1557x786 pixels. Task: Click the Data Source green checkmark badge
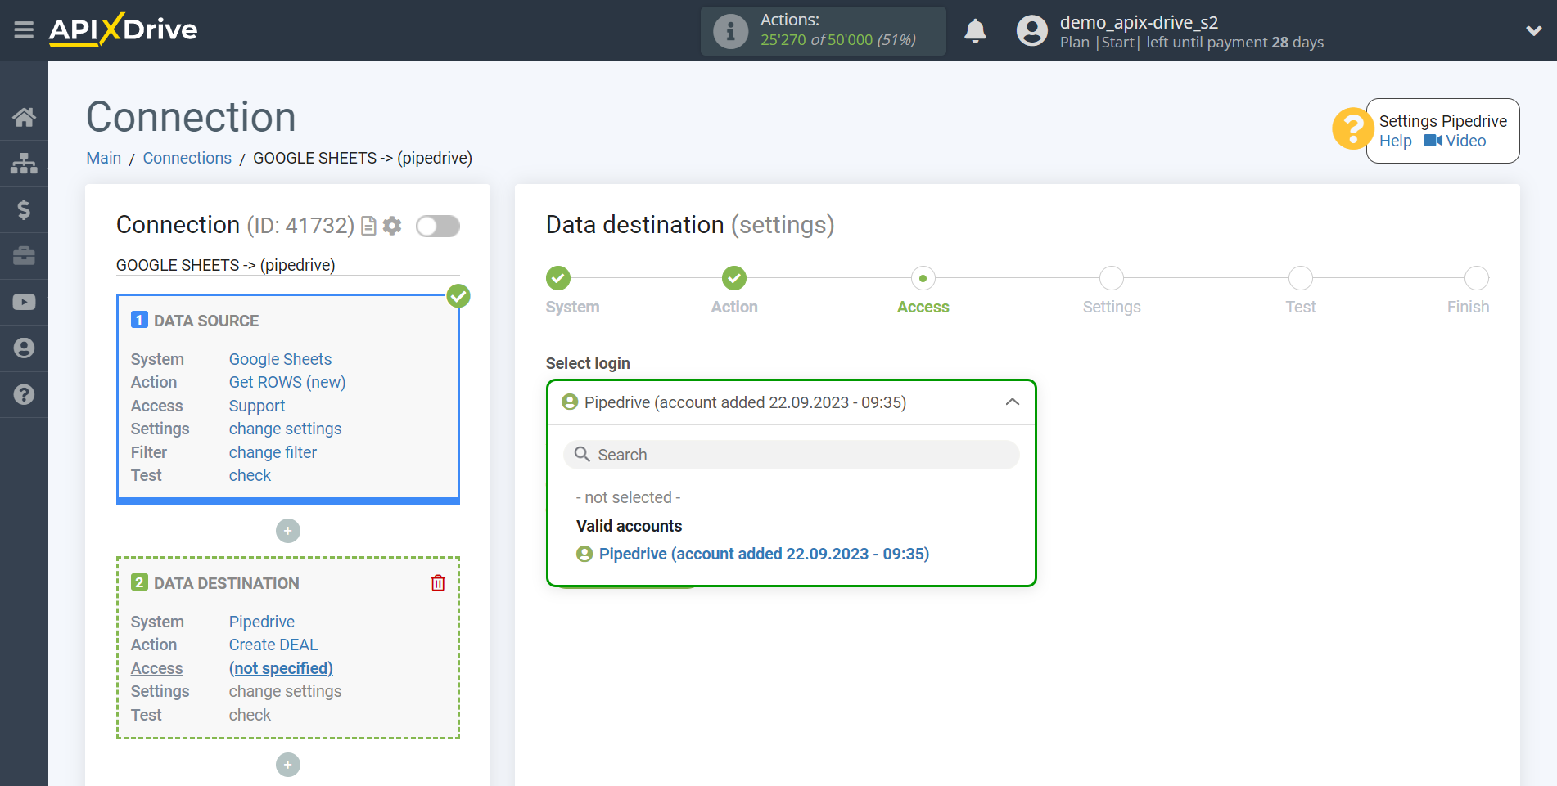point(458,296)
